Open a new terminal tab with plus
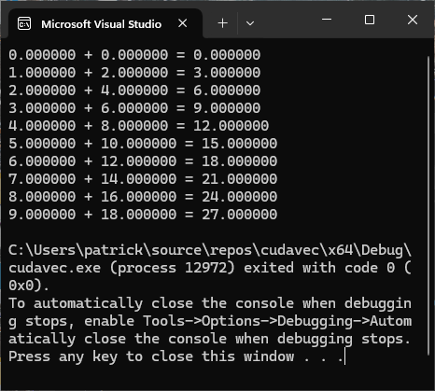This screenshot has height=391, width=435. click(223, 23)
